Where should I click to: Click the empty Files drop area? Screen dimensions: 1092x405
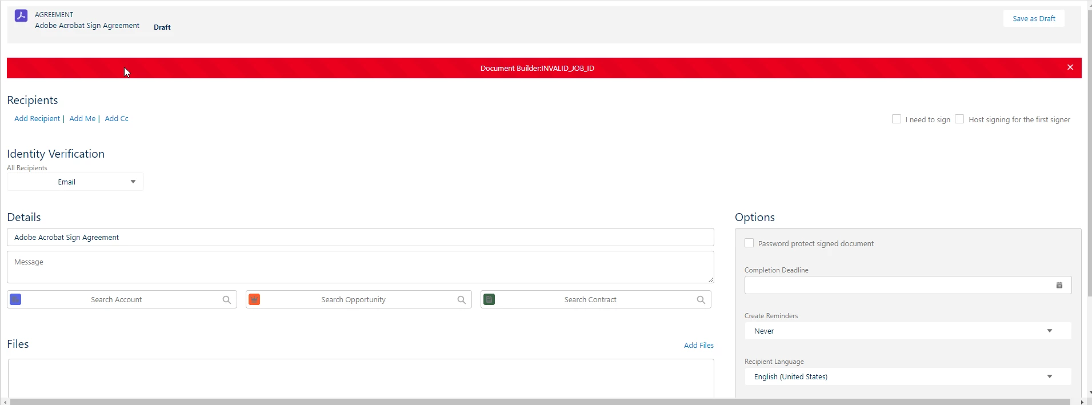[361, 378]
